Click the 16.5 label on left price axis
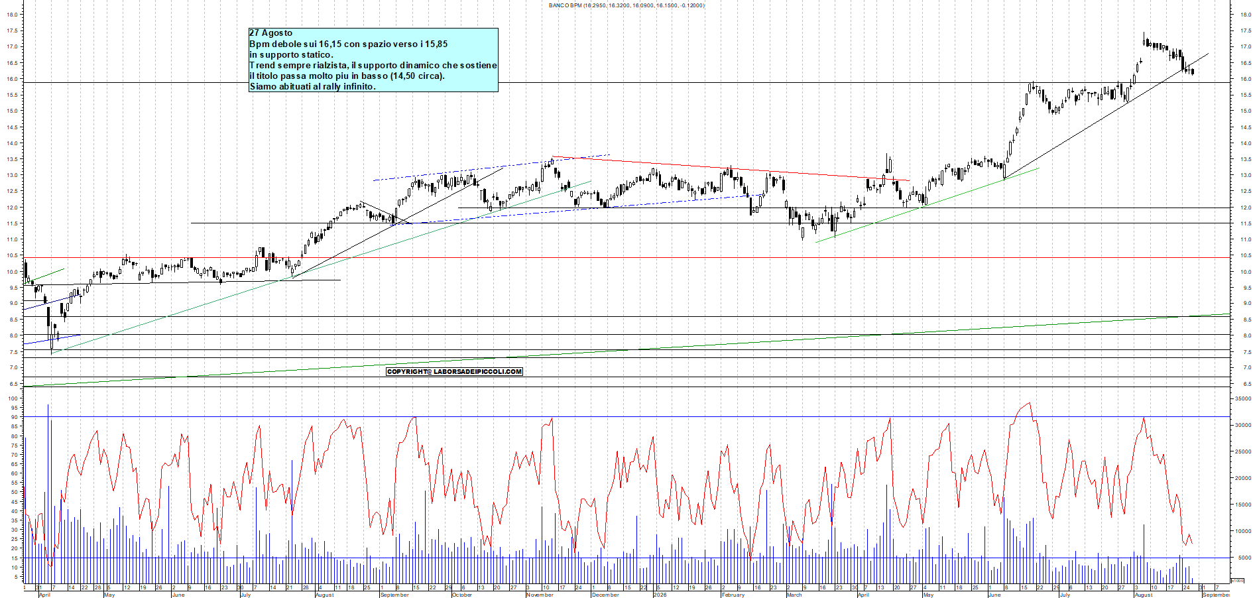Image resolution: width=1253 pixels, height=598 pixels. [13, 63]
